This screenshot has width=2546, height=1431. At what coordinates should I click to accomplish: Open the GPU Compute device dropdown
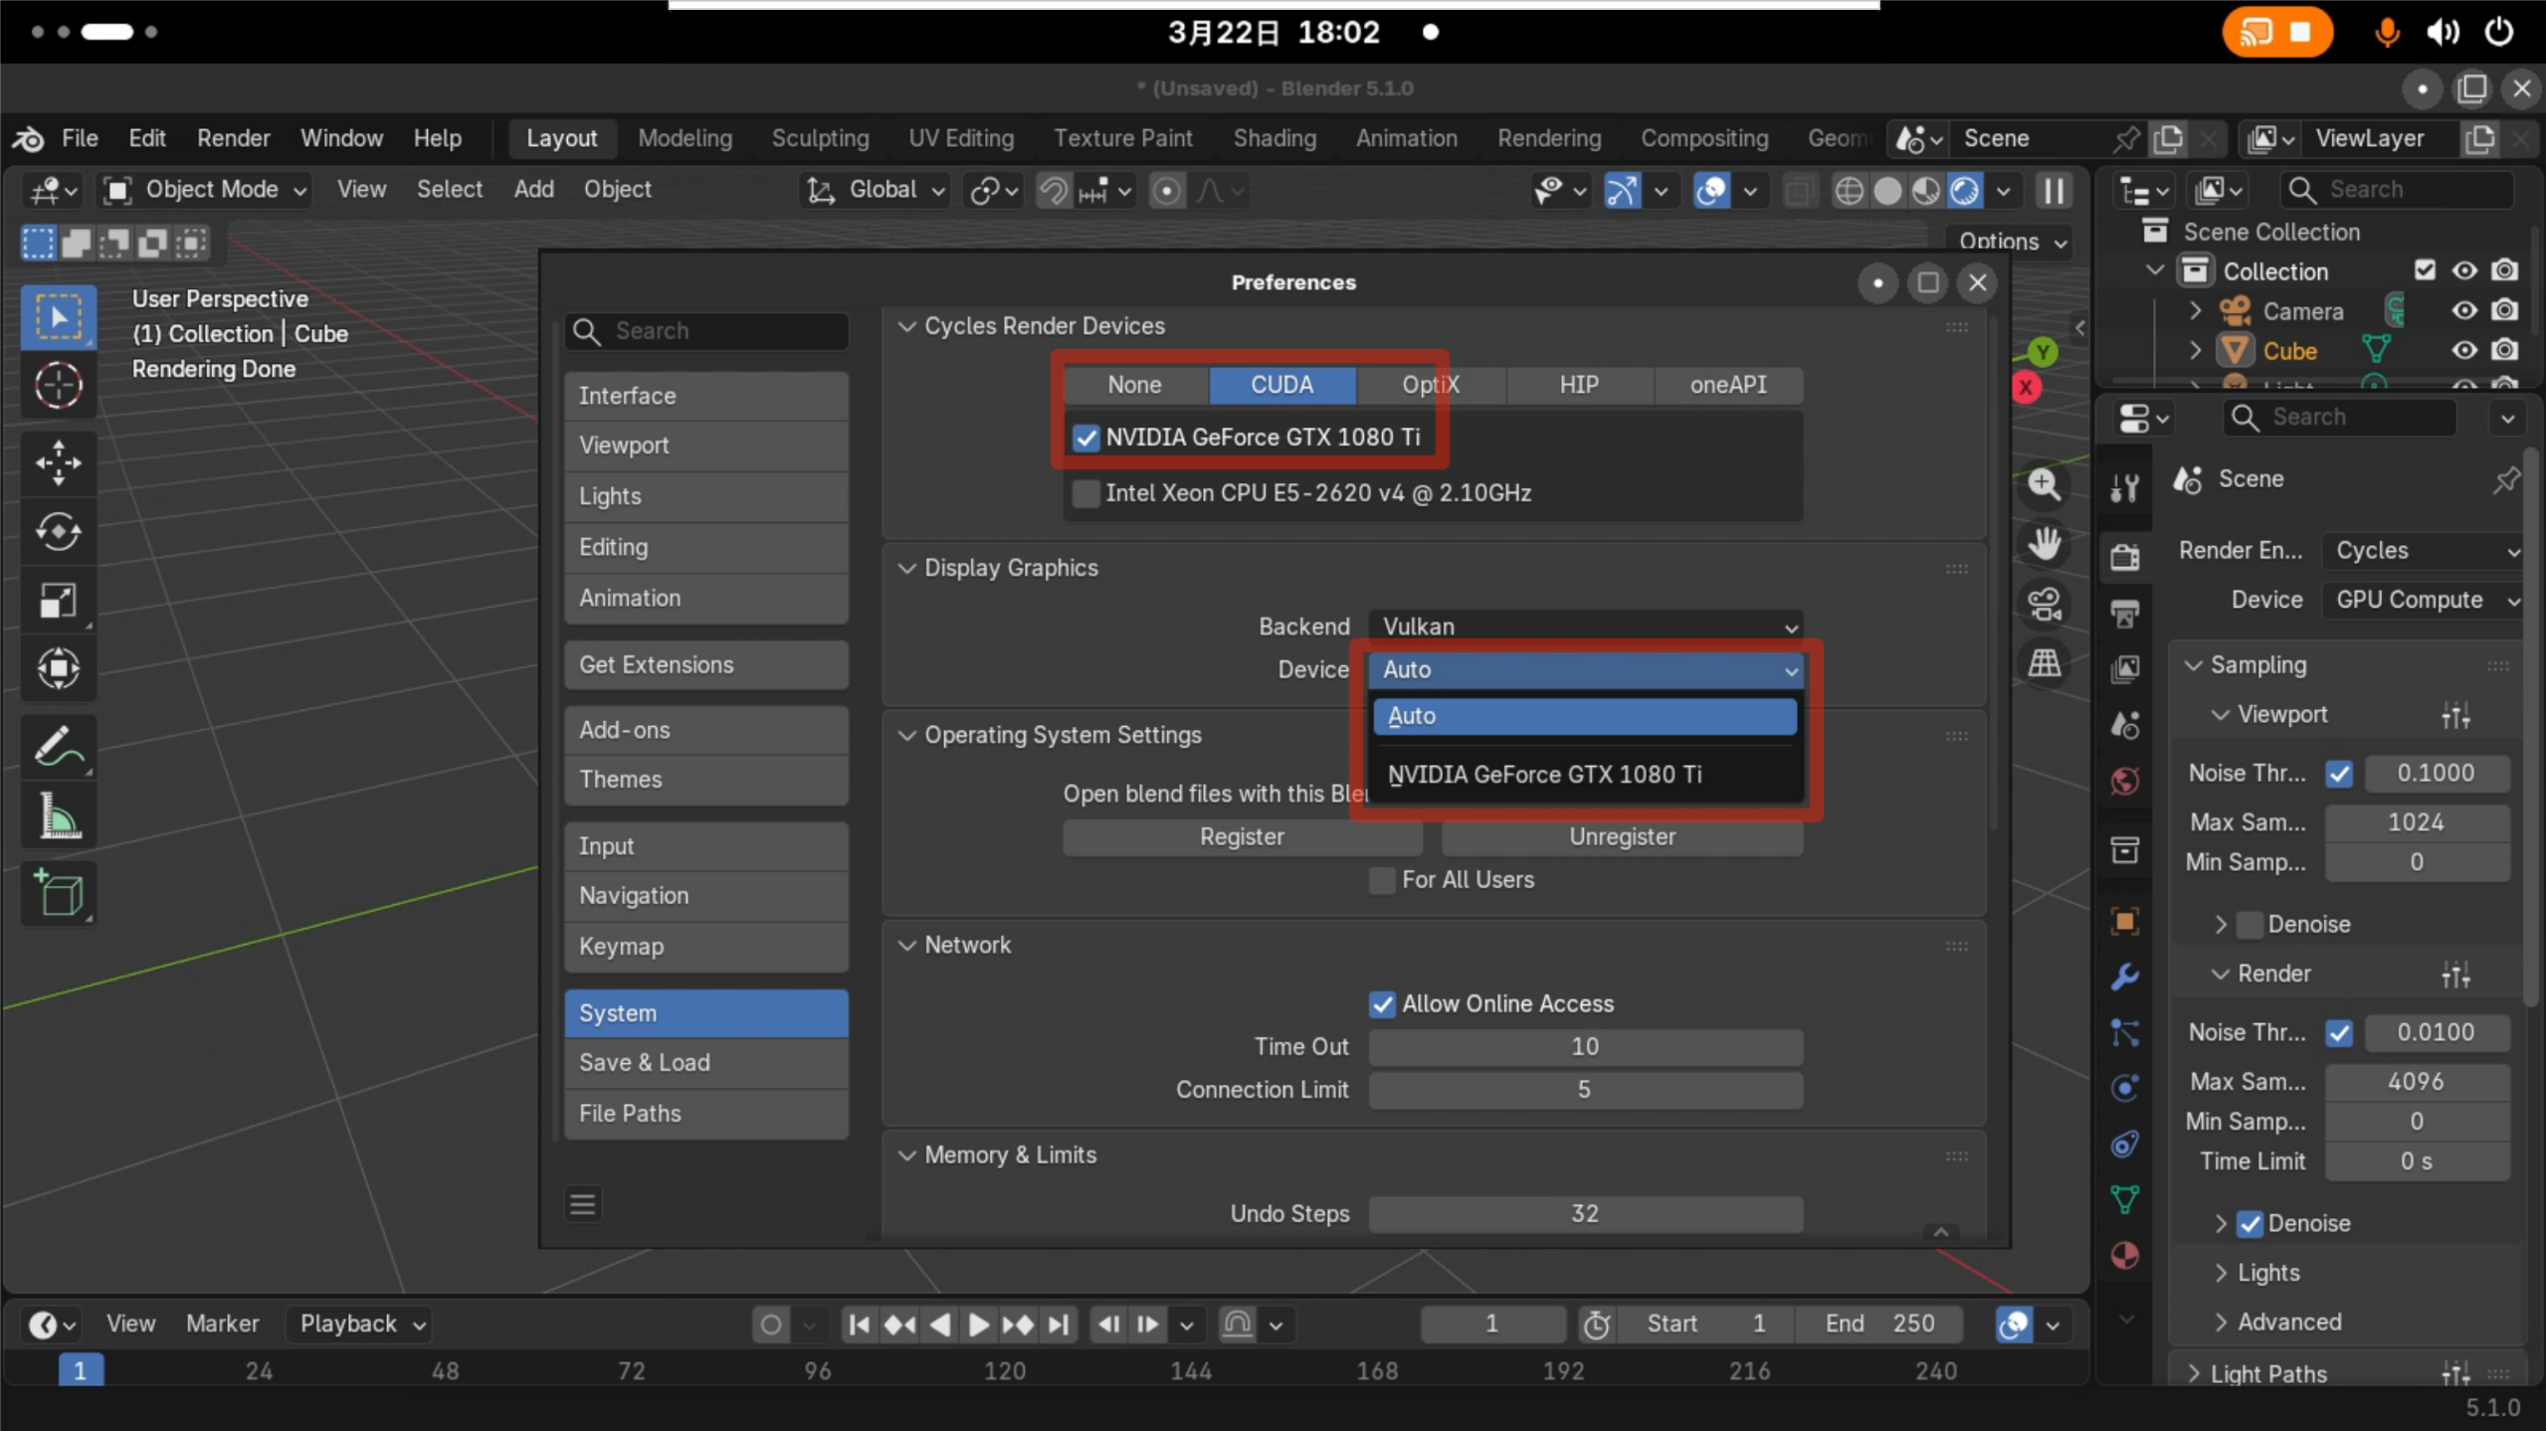[2423, 601]
